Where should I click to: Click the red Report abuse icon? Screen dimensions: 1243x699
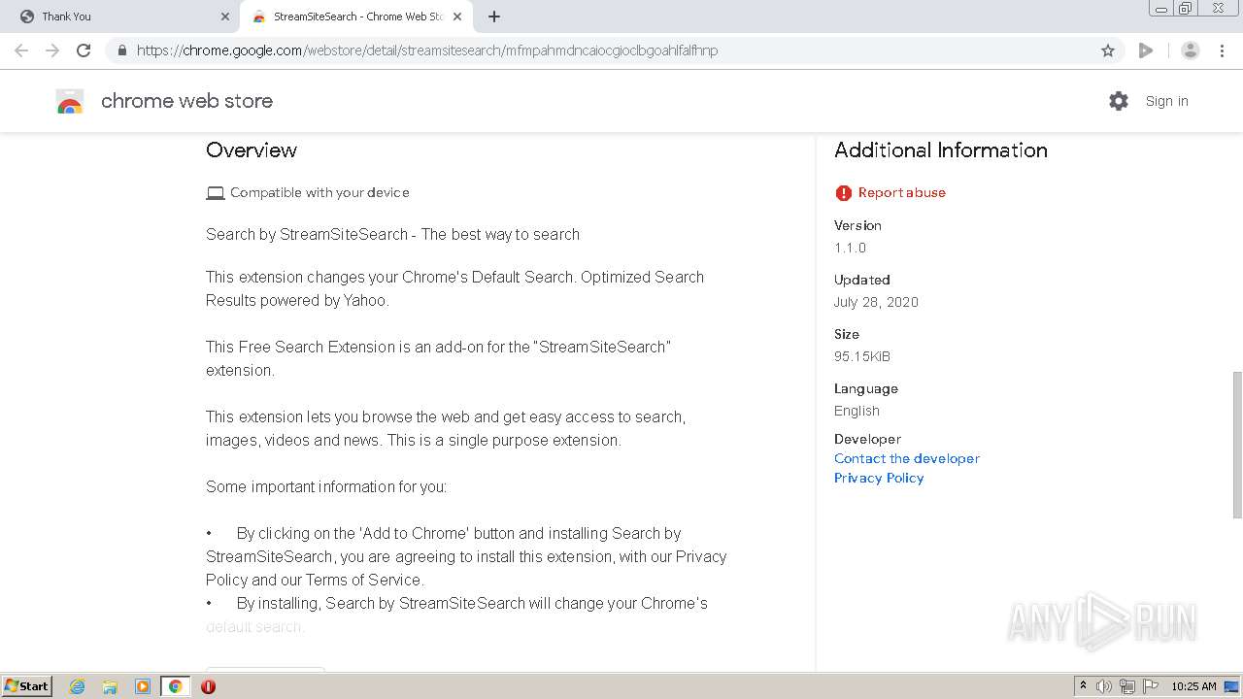843,193
